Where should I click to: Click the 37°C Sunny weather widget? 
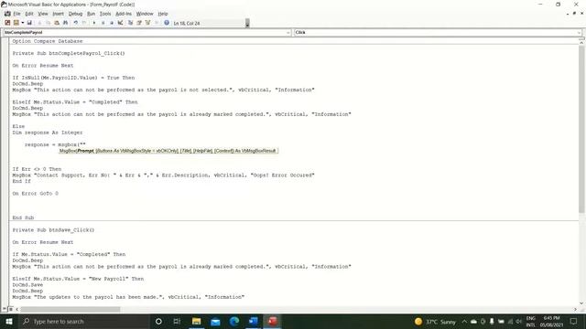[x=436, y=321]
